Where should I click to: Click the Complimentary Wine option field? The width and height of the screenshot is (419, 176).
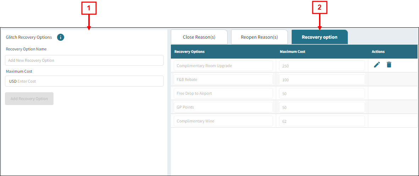(223, 121)
